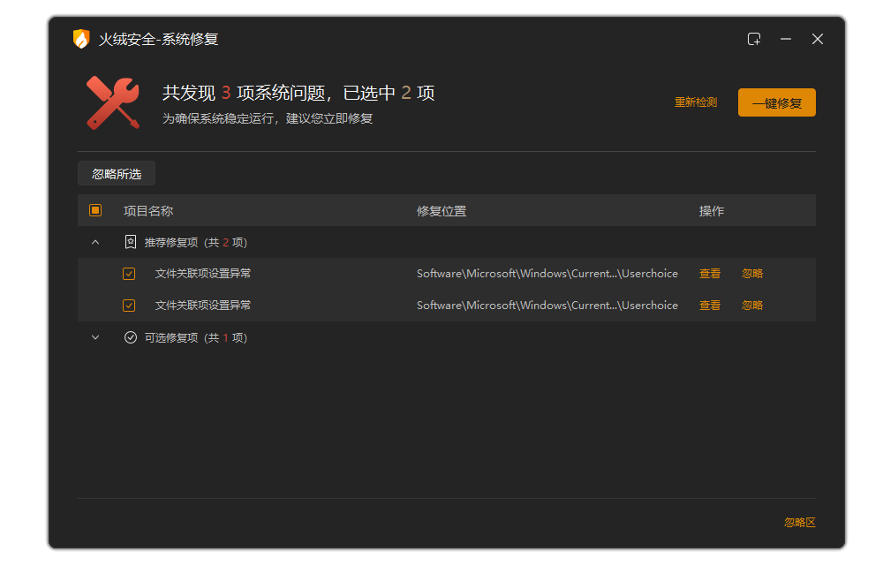
Task: Expand the 可选修复项 group
Action: [95, 337]
